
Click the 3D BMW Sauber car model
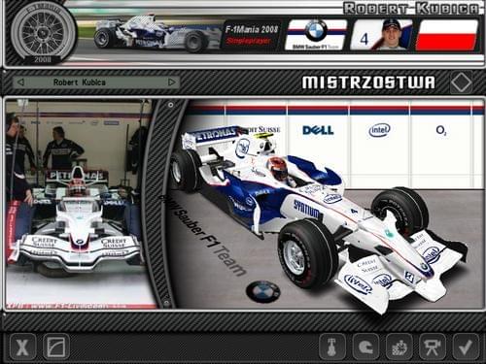(318, 216)
